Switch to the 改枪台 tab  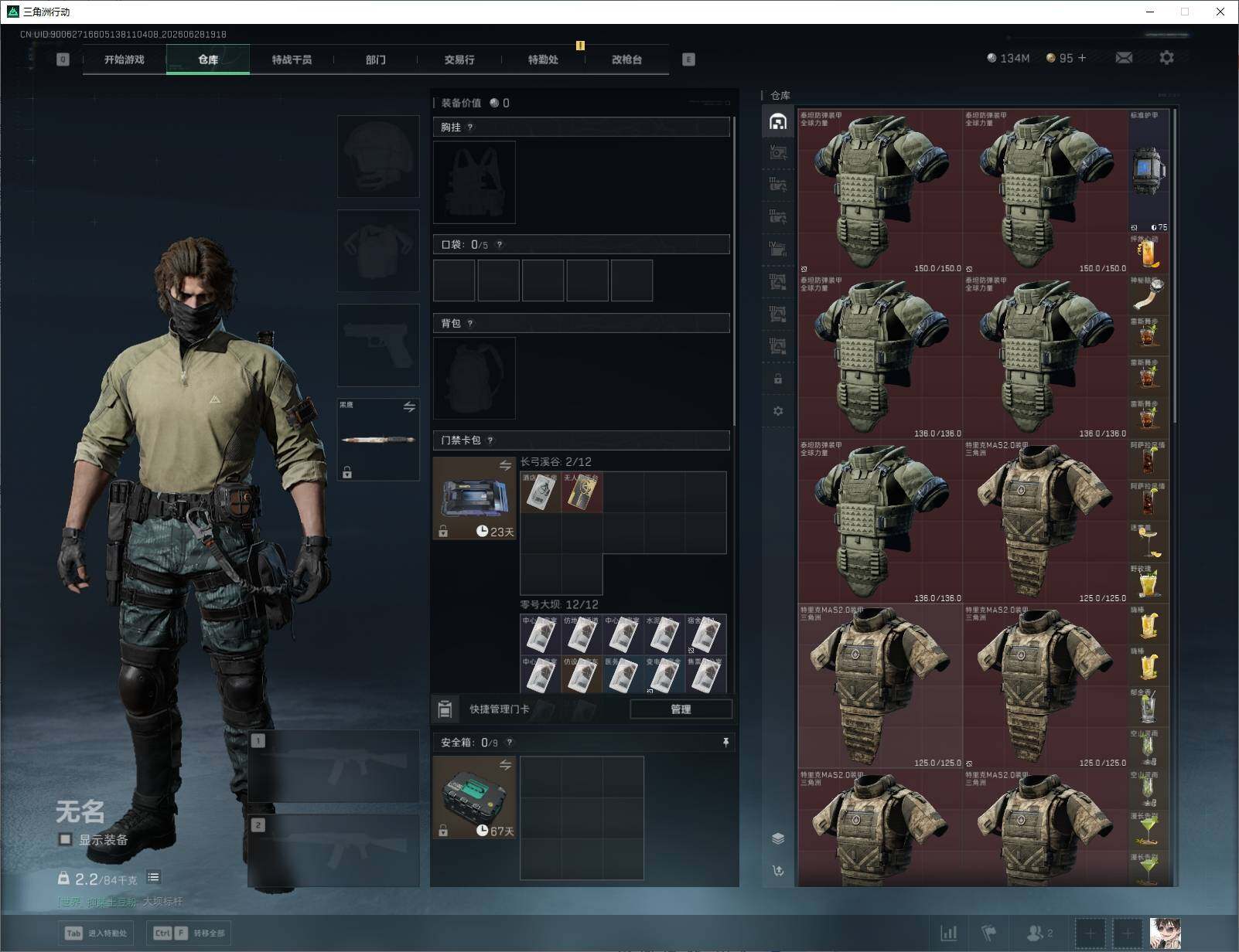tap(626, 59)
